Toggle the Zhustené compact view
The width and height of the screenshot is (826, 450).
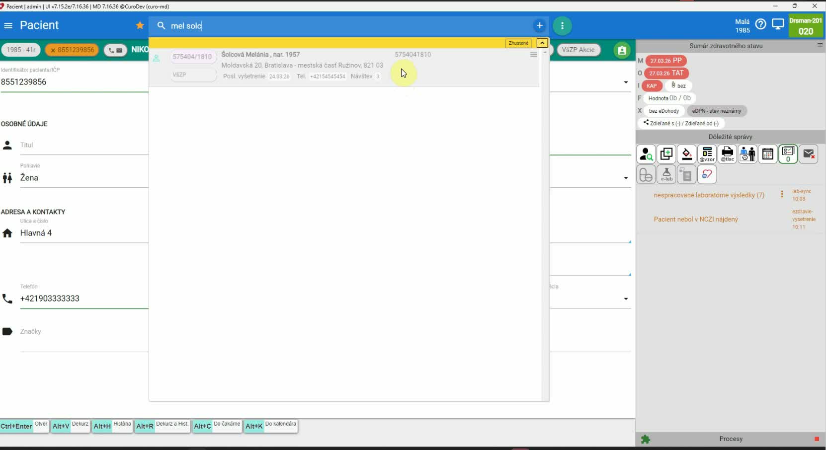click(x=518, y=43)
